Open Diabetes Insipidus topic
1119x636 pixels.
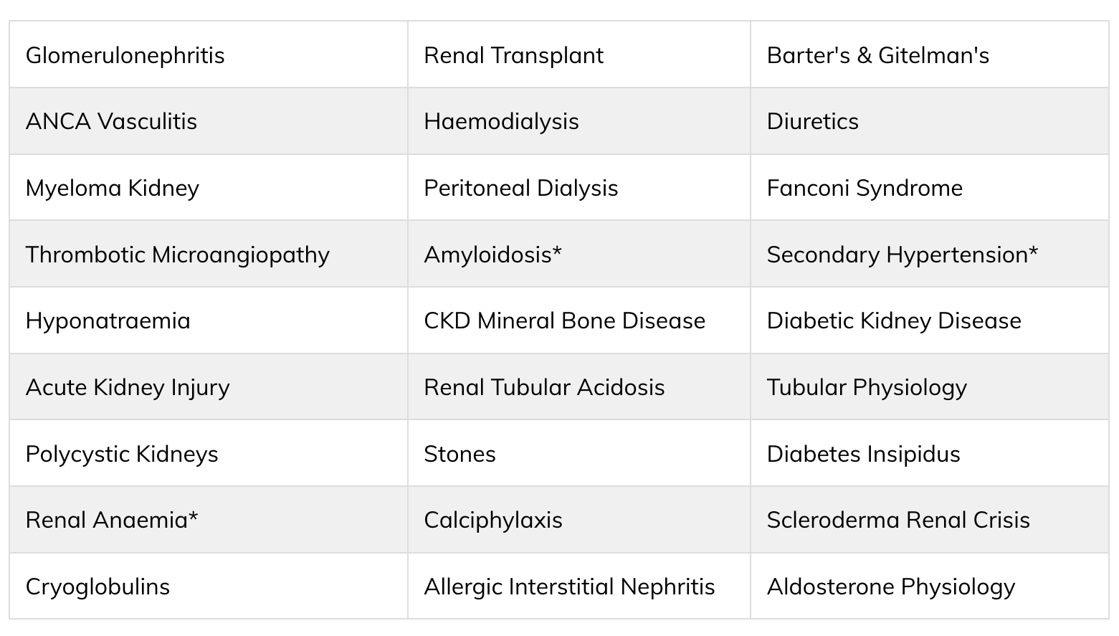pos(863,454)
